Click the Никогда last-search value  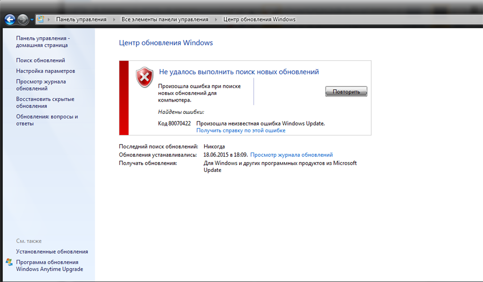[214, 146]
